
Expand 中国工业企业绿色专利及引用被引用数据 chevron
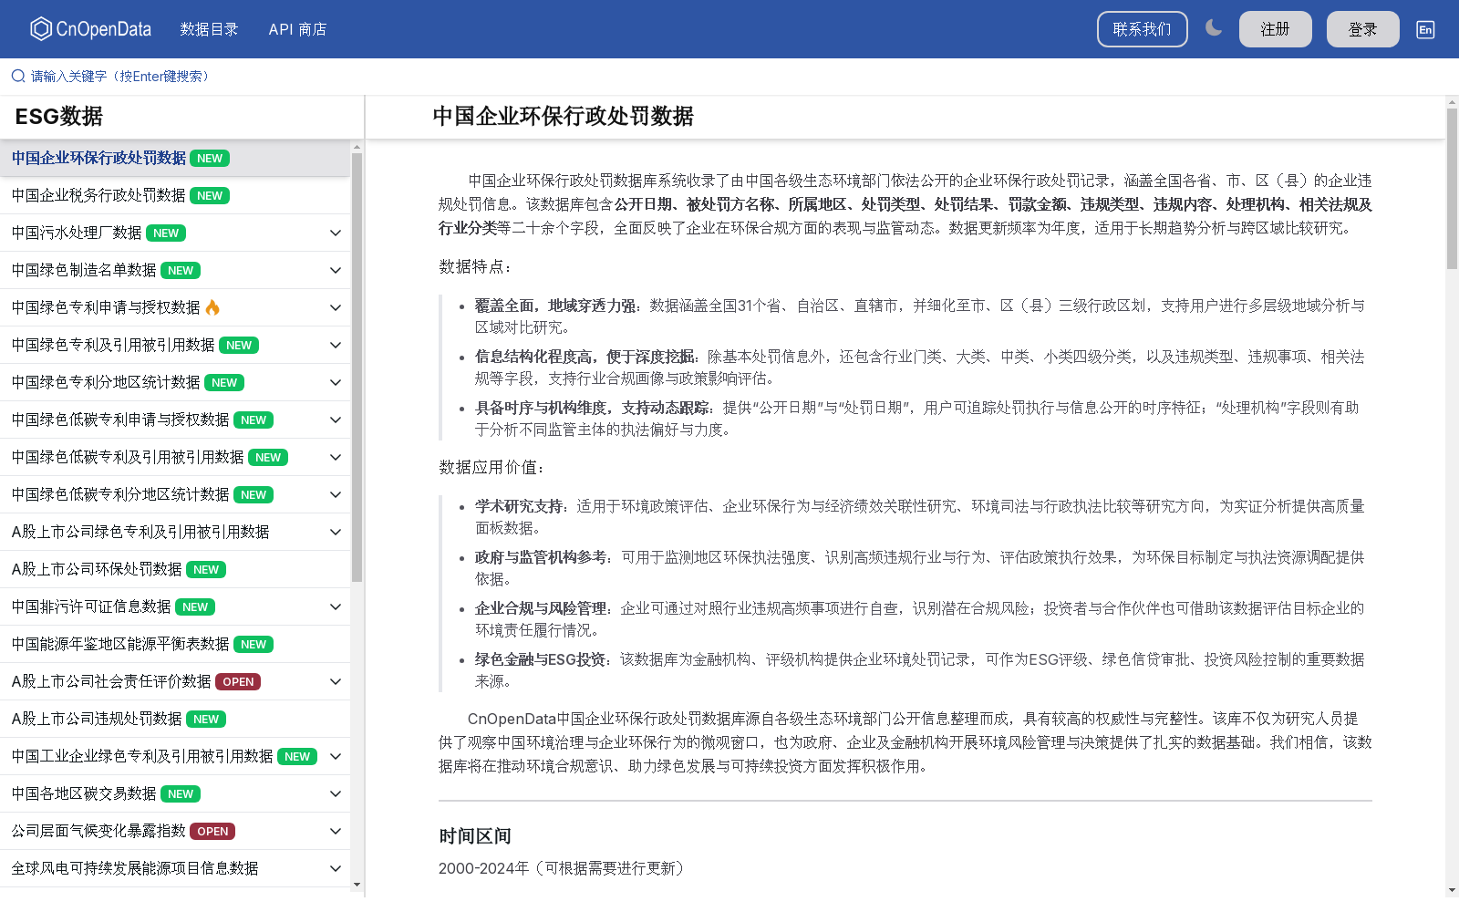click(x=336, y=756)
